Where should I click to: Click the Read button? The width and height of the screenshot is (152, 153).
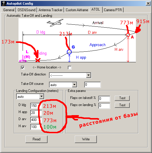click(x=36, y=139)
